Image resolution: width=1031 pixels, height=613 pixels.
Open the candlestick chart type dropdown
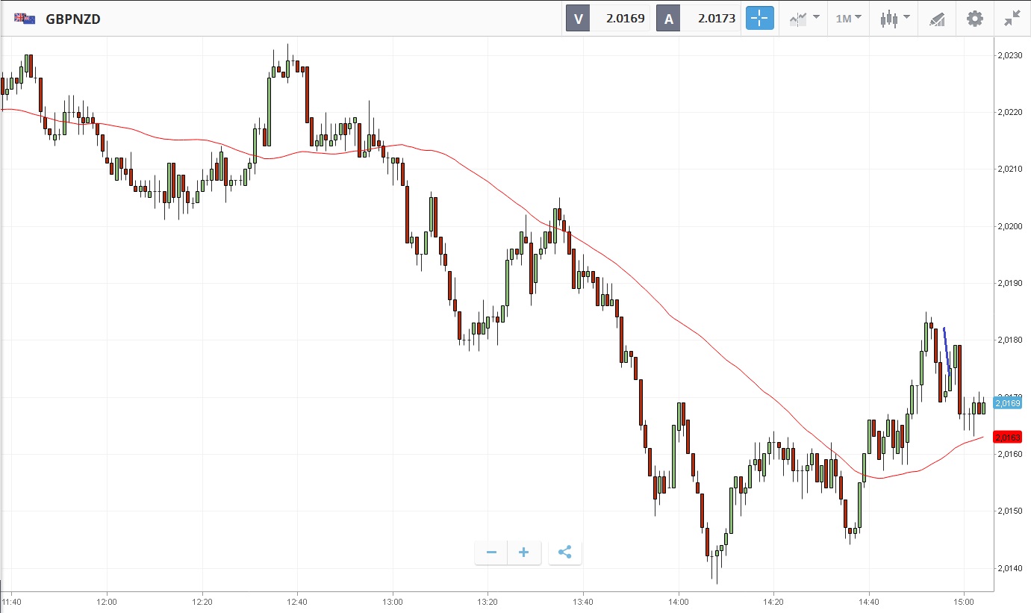894,19
